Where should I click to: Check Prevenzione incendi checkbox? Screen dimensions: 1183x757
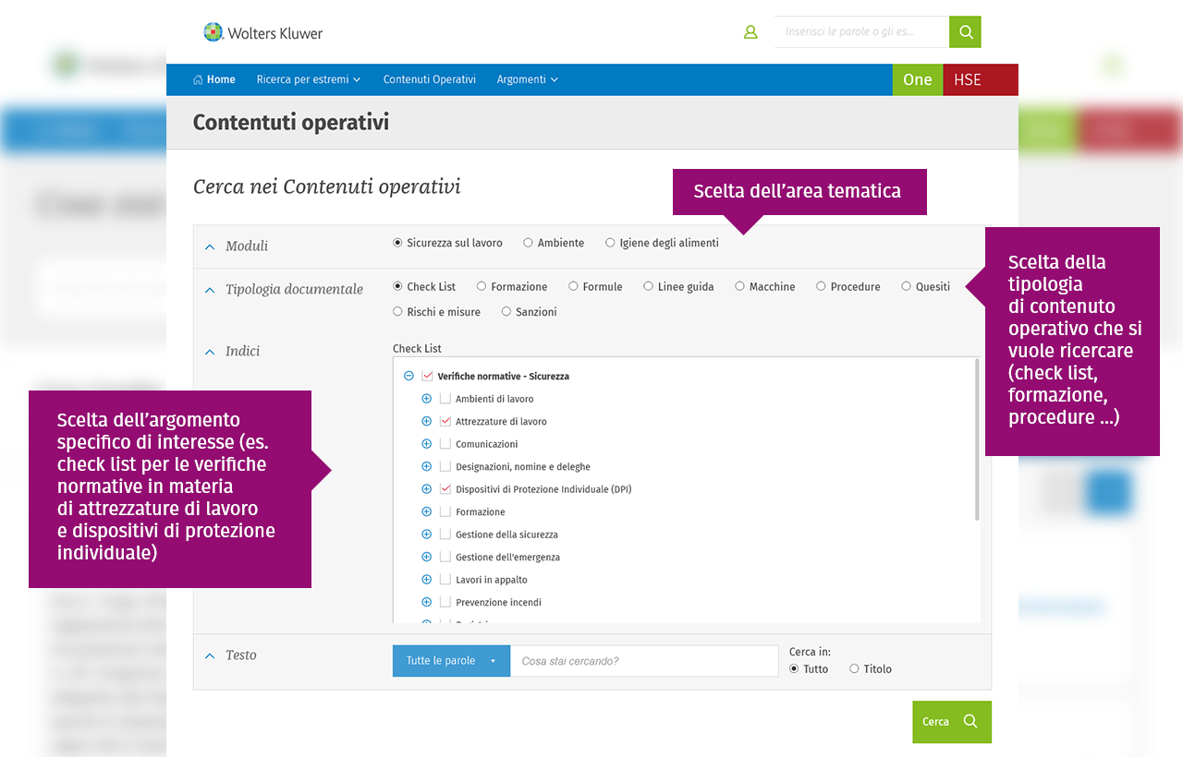(x=445, y=603)
